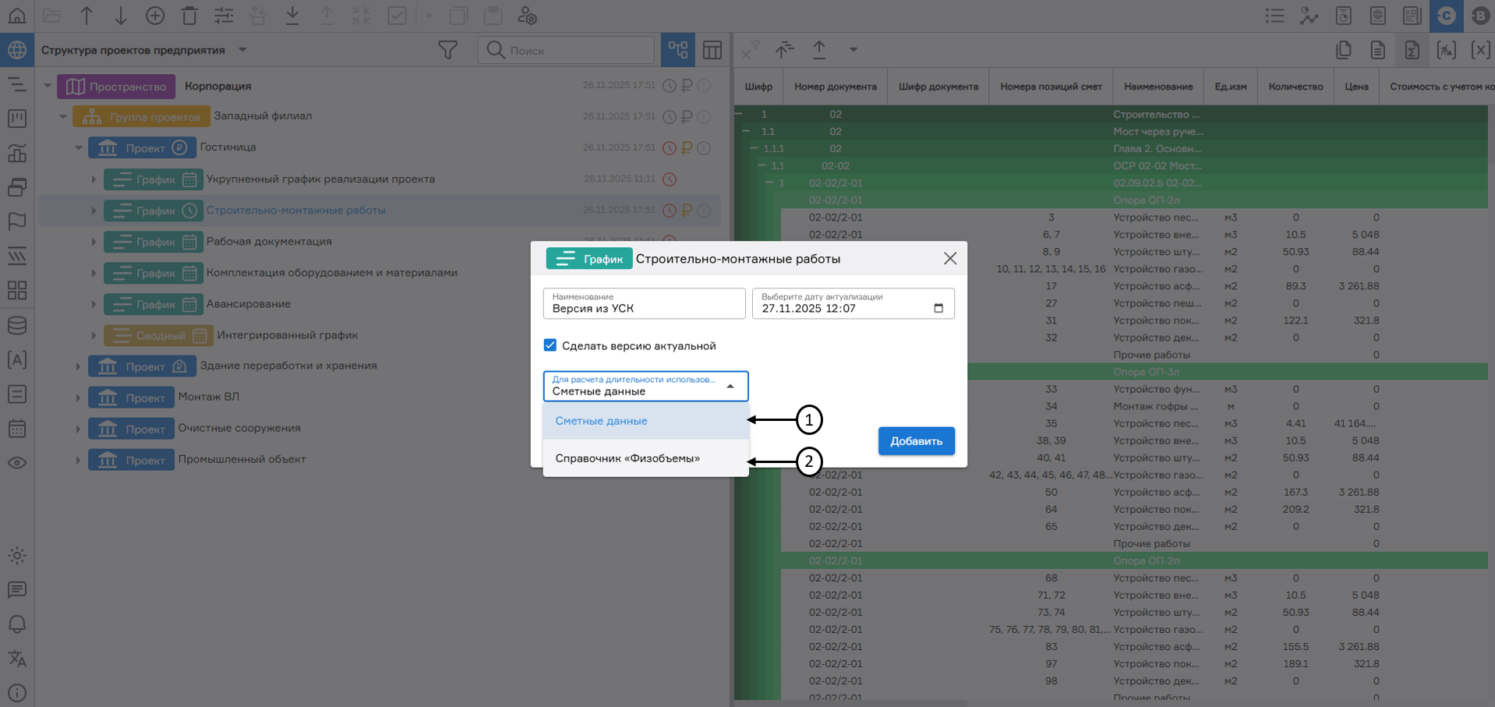Open the 'Структура проектов предприятия' dropdown
1495x707 pixels.
point(242,49)
